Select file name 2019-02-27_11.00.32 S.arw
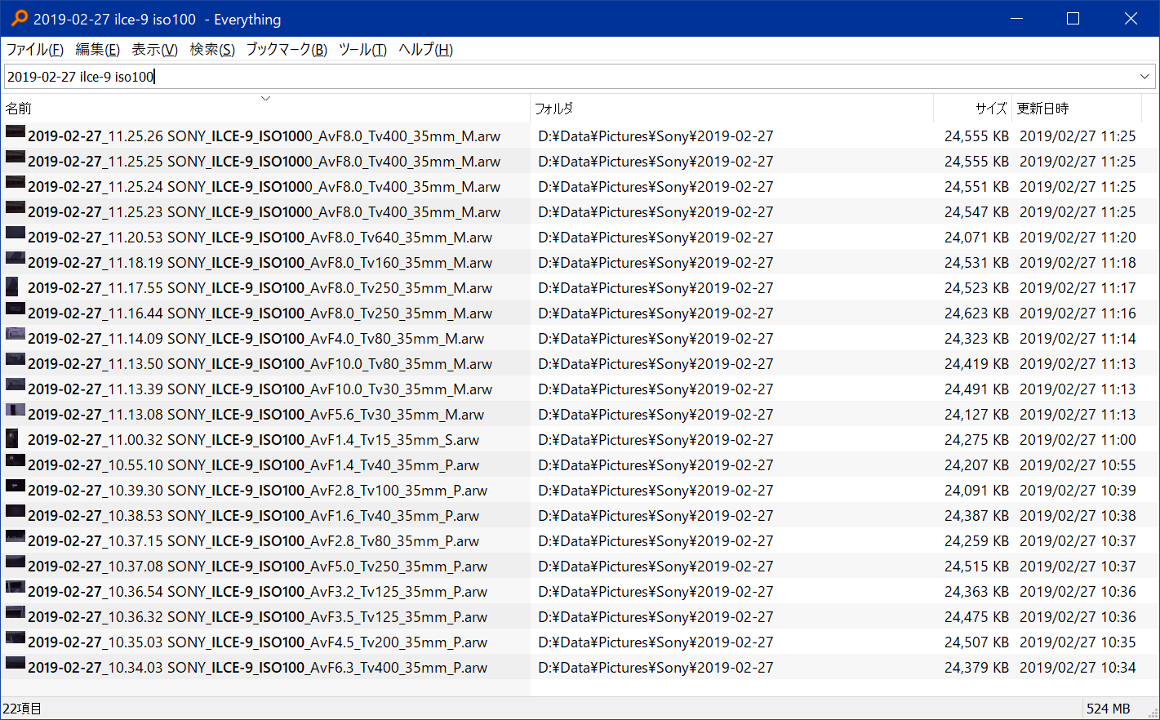 pyautogui.click(x=253, y=440)
